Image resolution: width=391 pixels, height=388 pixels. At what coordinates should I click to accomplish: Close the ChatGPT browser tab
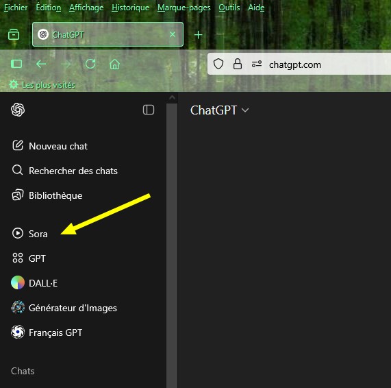tap(173, 34)
